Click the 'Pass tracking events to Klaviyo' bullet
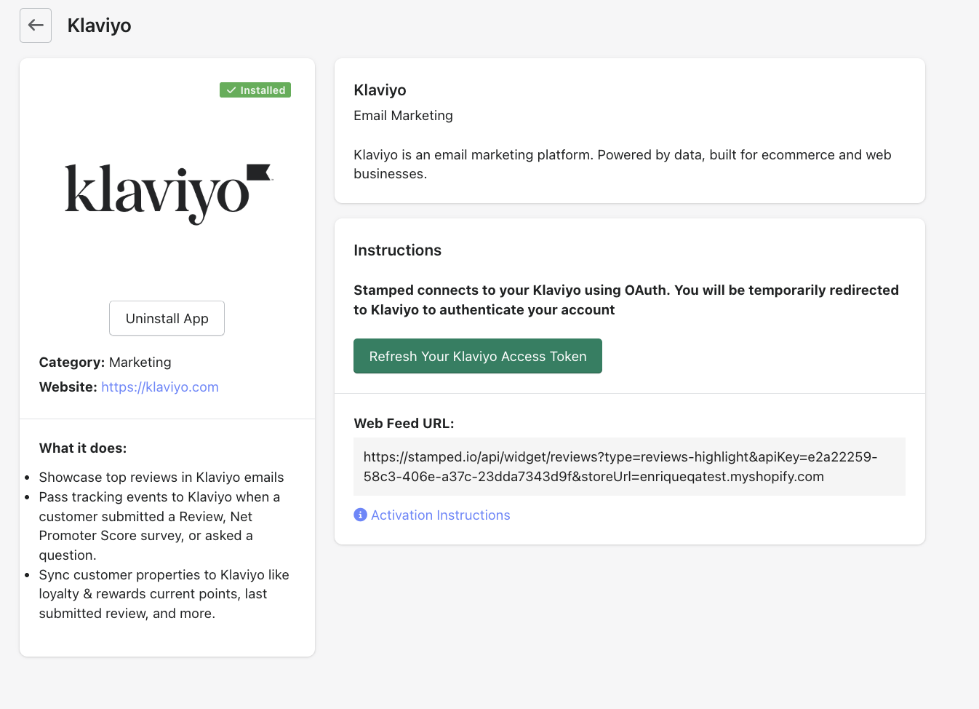The image size is (979, 709). tap(159, 526)
